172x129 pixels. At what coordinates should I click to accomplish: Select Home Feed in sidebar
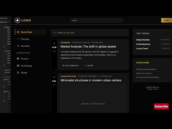coord(31,32)
